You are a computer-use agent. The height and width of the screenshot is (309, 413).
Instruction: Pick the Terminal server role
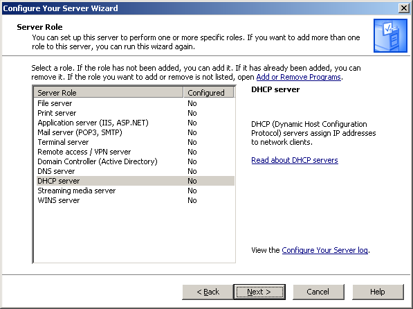[x=134, y=142]
